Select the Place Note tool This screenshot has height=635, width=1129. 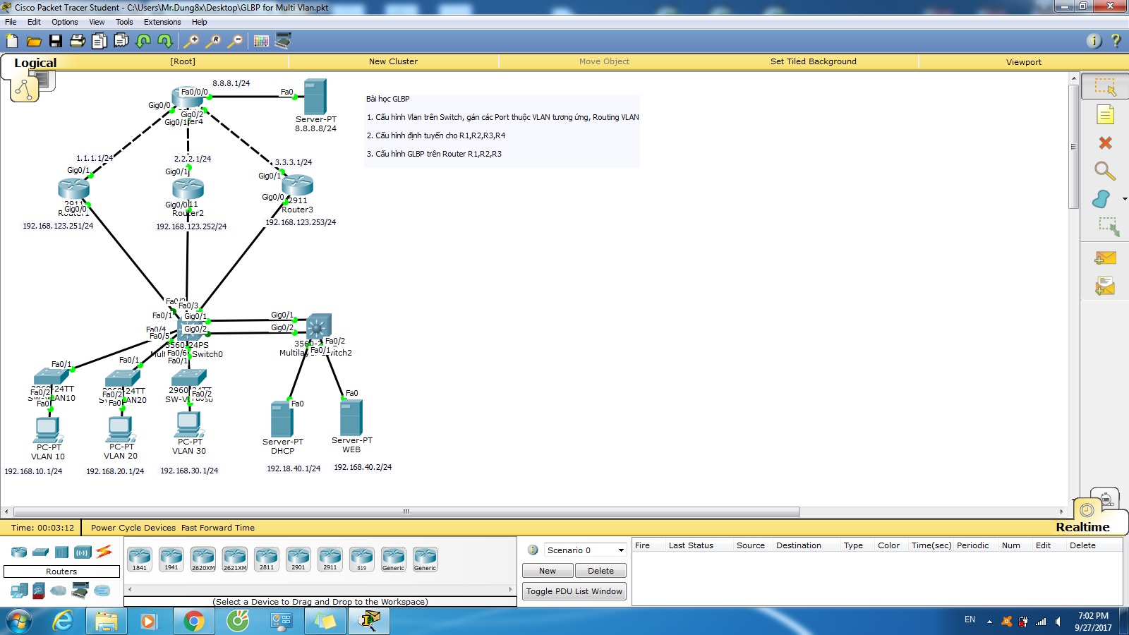pyautogui.click(x=1105, y=115)
